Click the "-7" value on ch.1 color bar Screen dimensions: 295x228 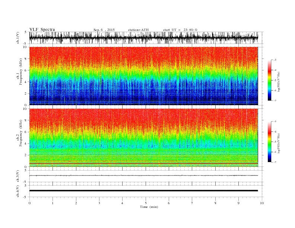275,101
